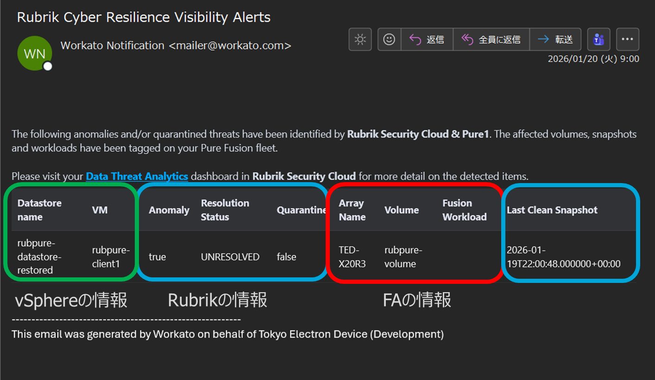Image resolution: width=655 pixels, height=380 pixels.
Task: Click the Last Clean Snapshot column header
Action: pos(552,210)
